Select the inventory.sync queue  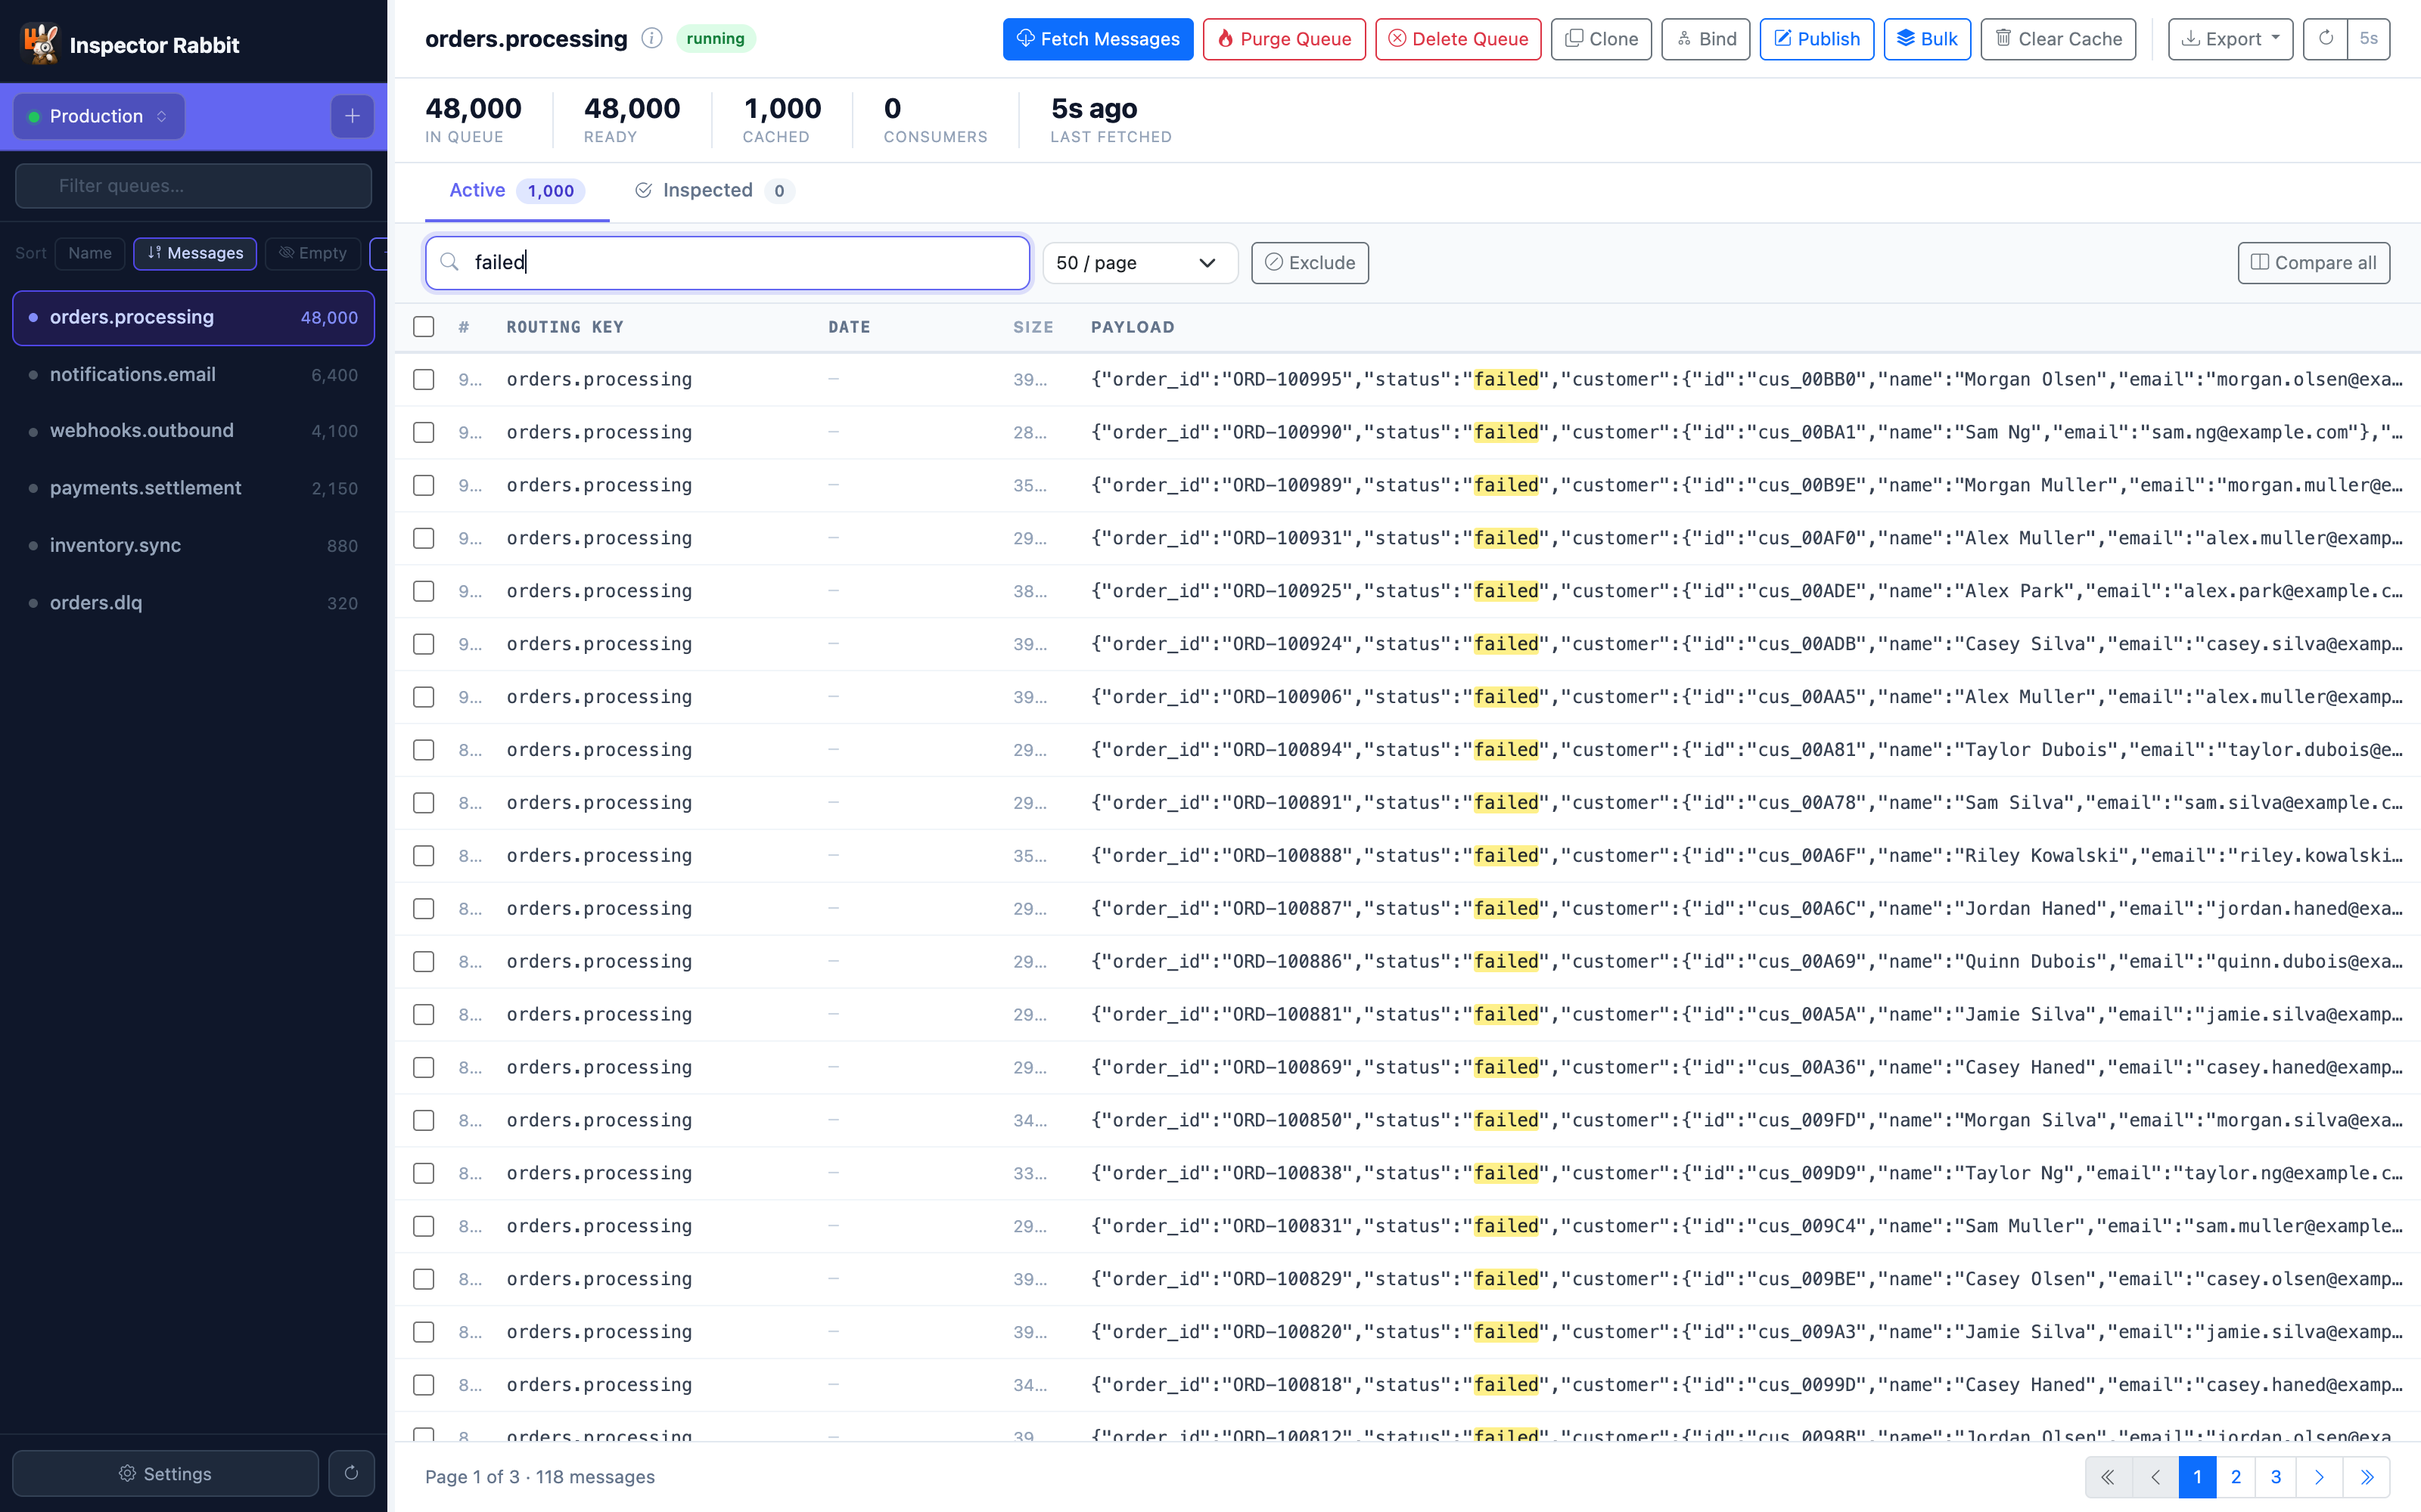tap(193, 546)
